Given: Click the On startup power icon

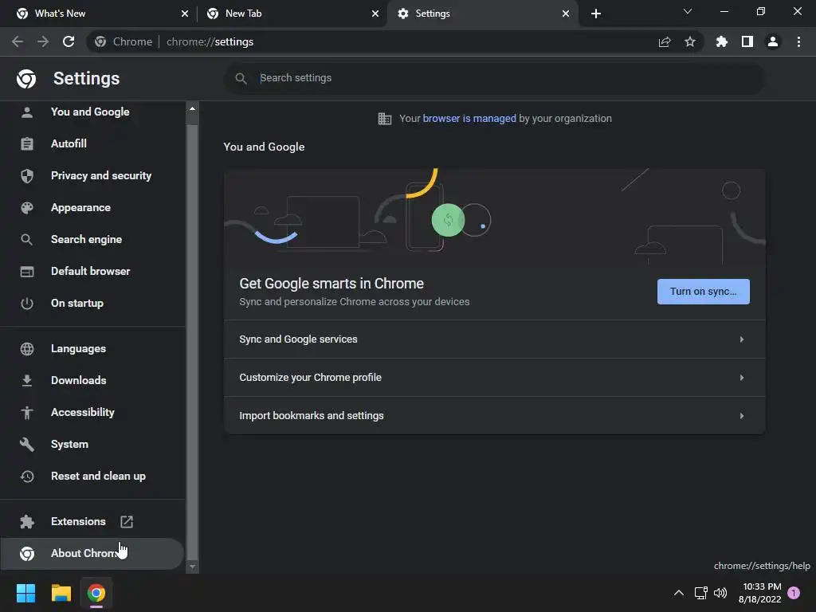Looking at the screenshot, I should 27,304.
